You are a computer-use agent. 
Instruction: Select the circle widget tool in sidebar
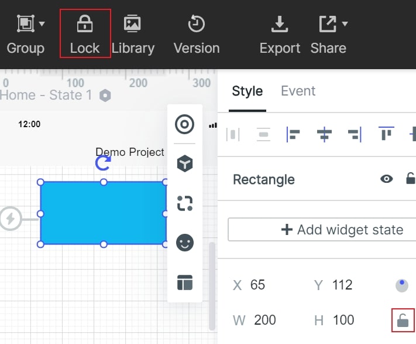[x=185, y=124]
